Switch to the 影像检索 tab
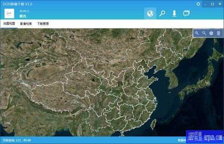224x144 pixels. [26, 24]
